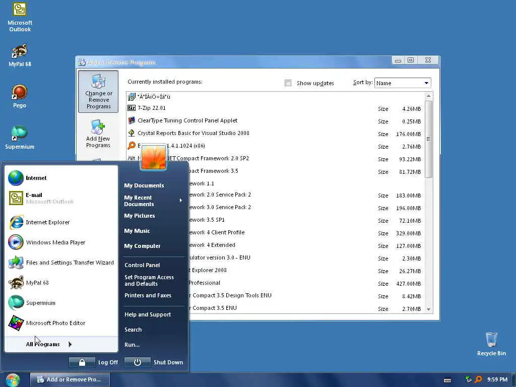Screen dimensions: 516x387
Task: Click the program list scrollbar thumb
Action: tap(428, 139)
